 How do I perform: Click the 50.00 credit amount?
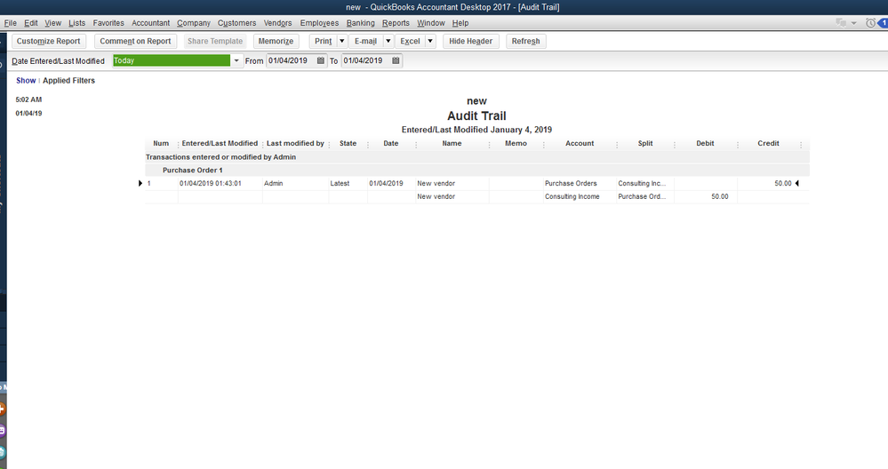782,183
